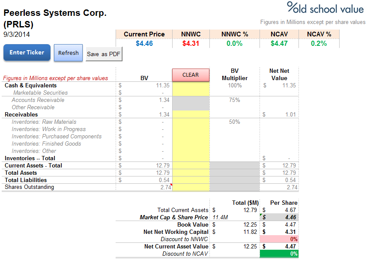Click the Marketable Securities row label

pos(41,93)
